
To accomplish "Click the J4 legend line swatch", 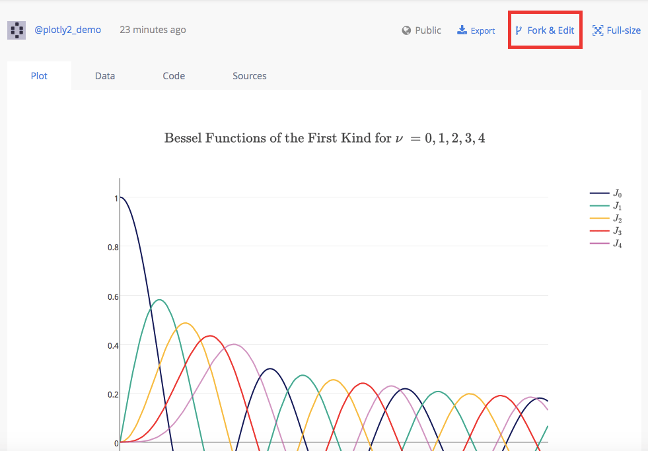I will click(x=599, y=244).
